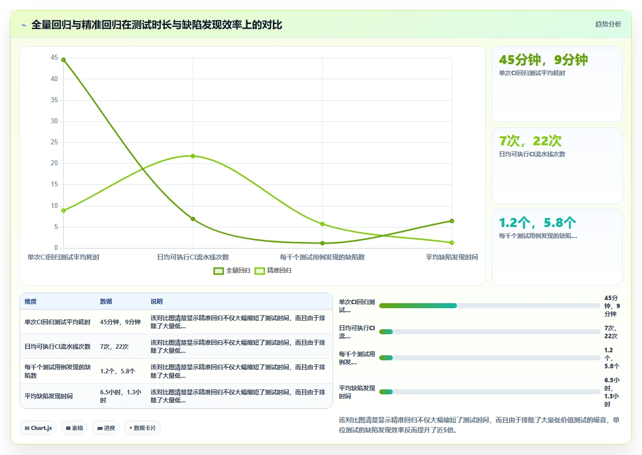Click the 日均可执行CI流水线 progress bar
642x455 pixels.
(490, 332)
